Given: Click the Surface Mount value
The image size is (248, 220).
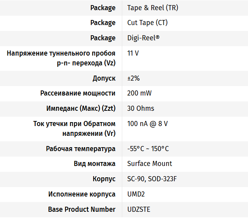Looking at the screenshot, I should [150, 164].
